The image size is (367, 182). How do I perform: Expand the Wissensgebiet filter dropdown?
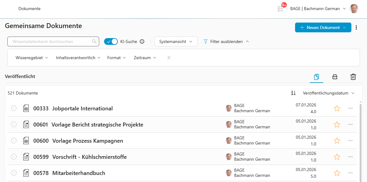click(32, 58)
